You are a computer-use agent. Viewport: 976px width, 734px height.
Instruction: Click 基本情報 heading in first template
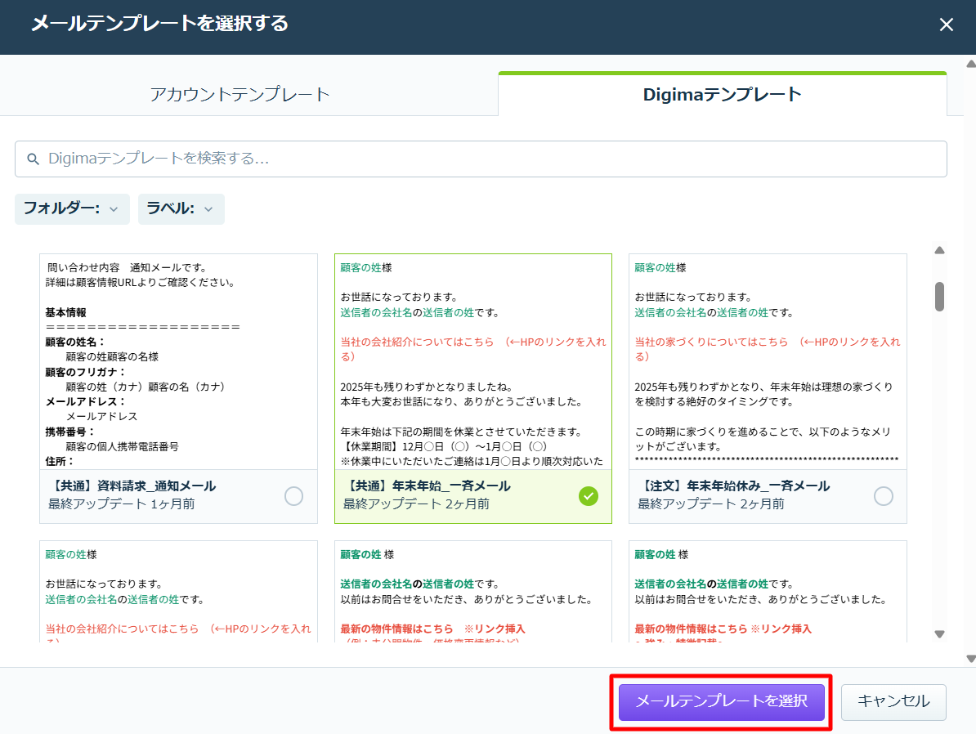click(65, 312)
